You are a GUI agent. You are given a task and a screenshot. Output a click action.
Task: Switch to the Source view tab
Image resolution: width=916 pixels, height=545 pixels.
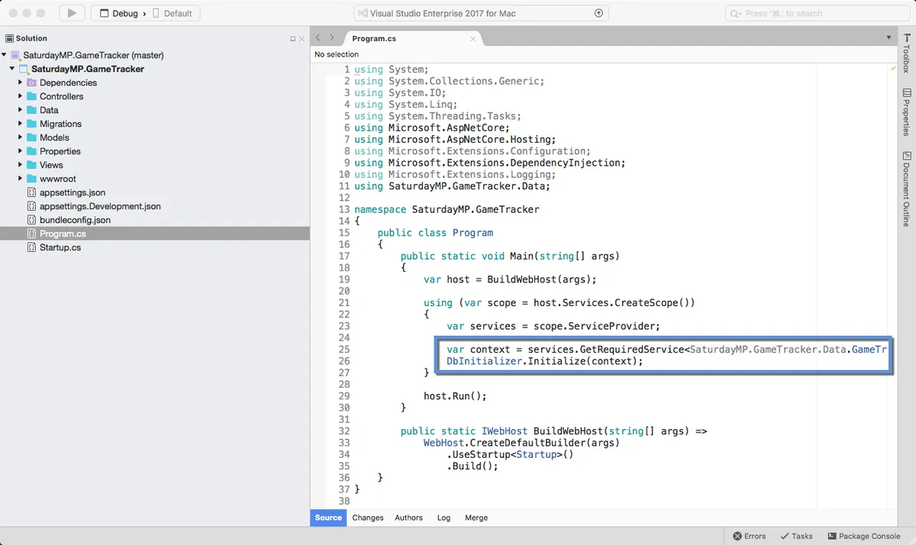pos(328,518)
